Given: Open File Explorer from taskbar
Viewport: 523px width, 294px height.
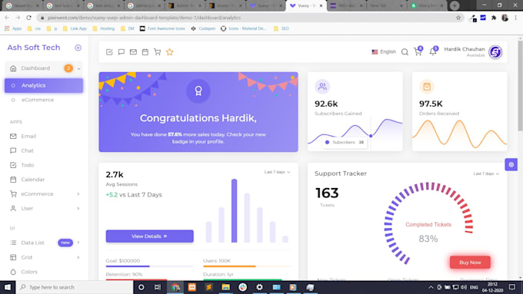Looking at the screenshot, I should tap(225, 287).
